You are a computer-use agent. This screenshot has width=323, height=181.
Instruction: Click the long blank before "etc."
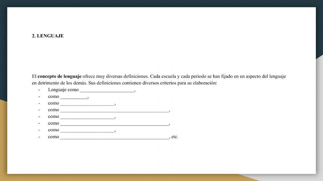[114, 137]
